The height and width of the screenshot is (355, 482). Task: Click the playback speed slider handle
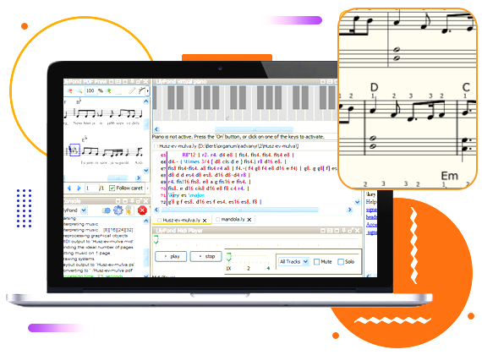click(x=228, y=257)
